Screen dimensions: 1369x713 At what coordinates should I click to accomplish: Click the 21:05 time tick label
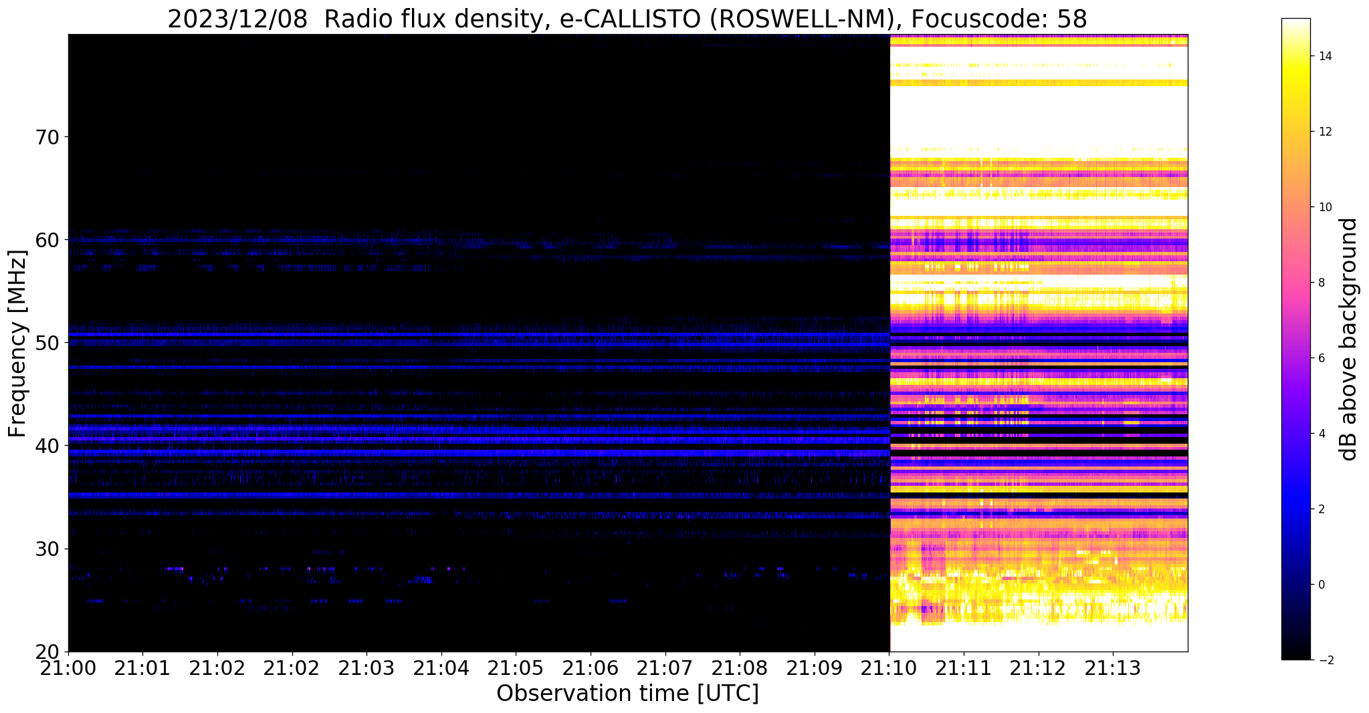516,667
